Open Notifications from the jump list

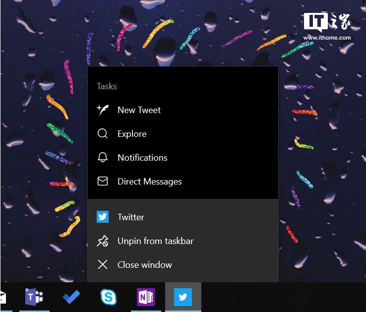point(183,158)
